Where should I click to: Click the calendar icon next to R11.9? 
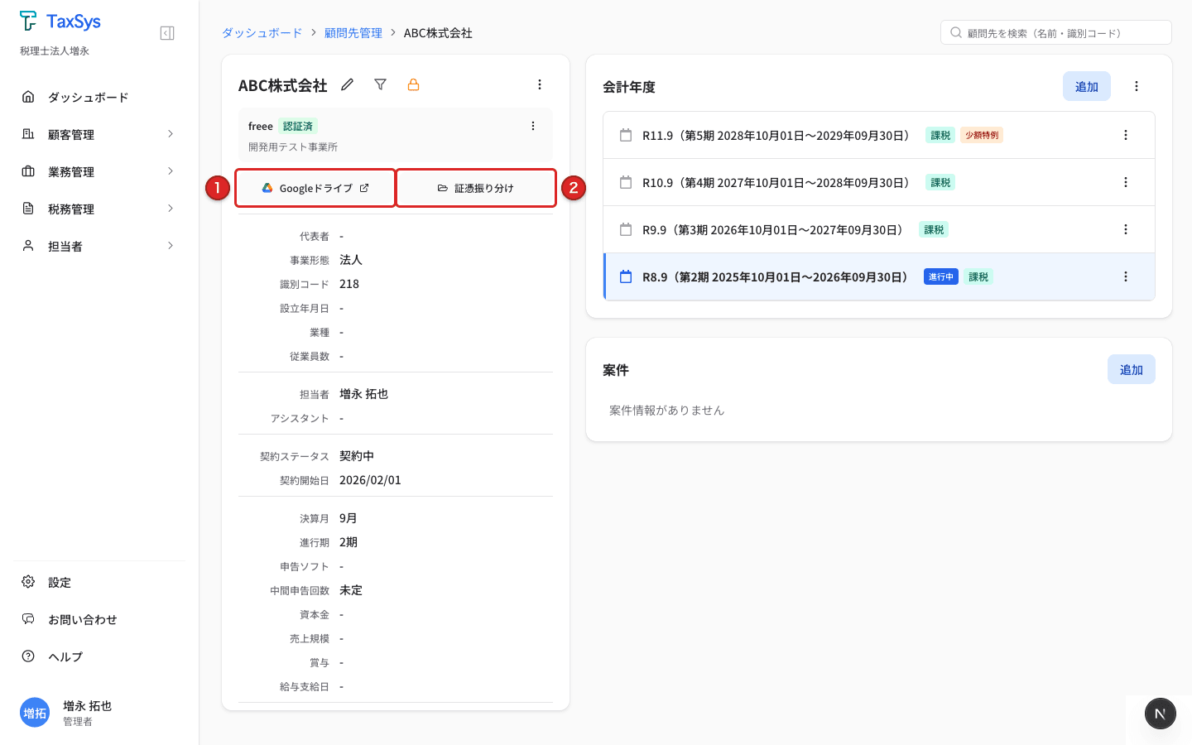(626, 135)
